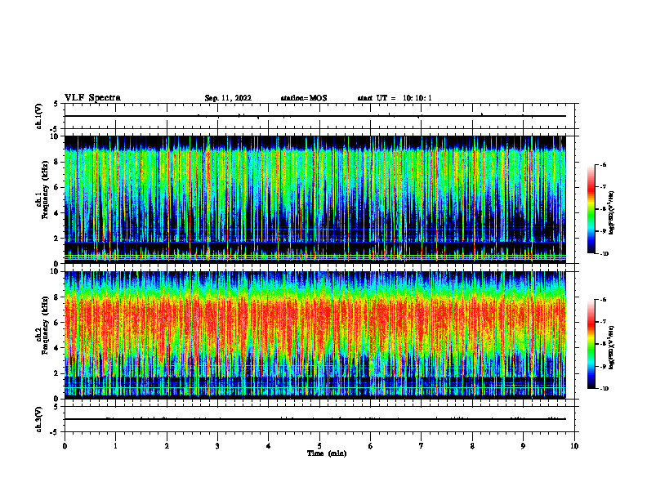Click the "station=MOS" header label

(304, 98)
